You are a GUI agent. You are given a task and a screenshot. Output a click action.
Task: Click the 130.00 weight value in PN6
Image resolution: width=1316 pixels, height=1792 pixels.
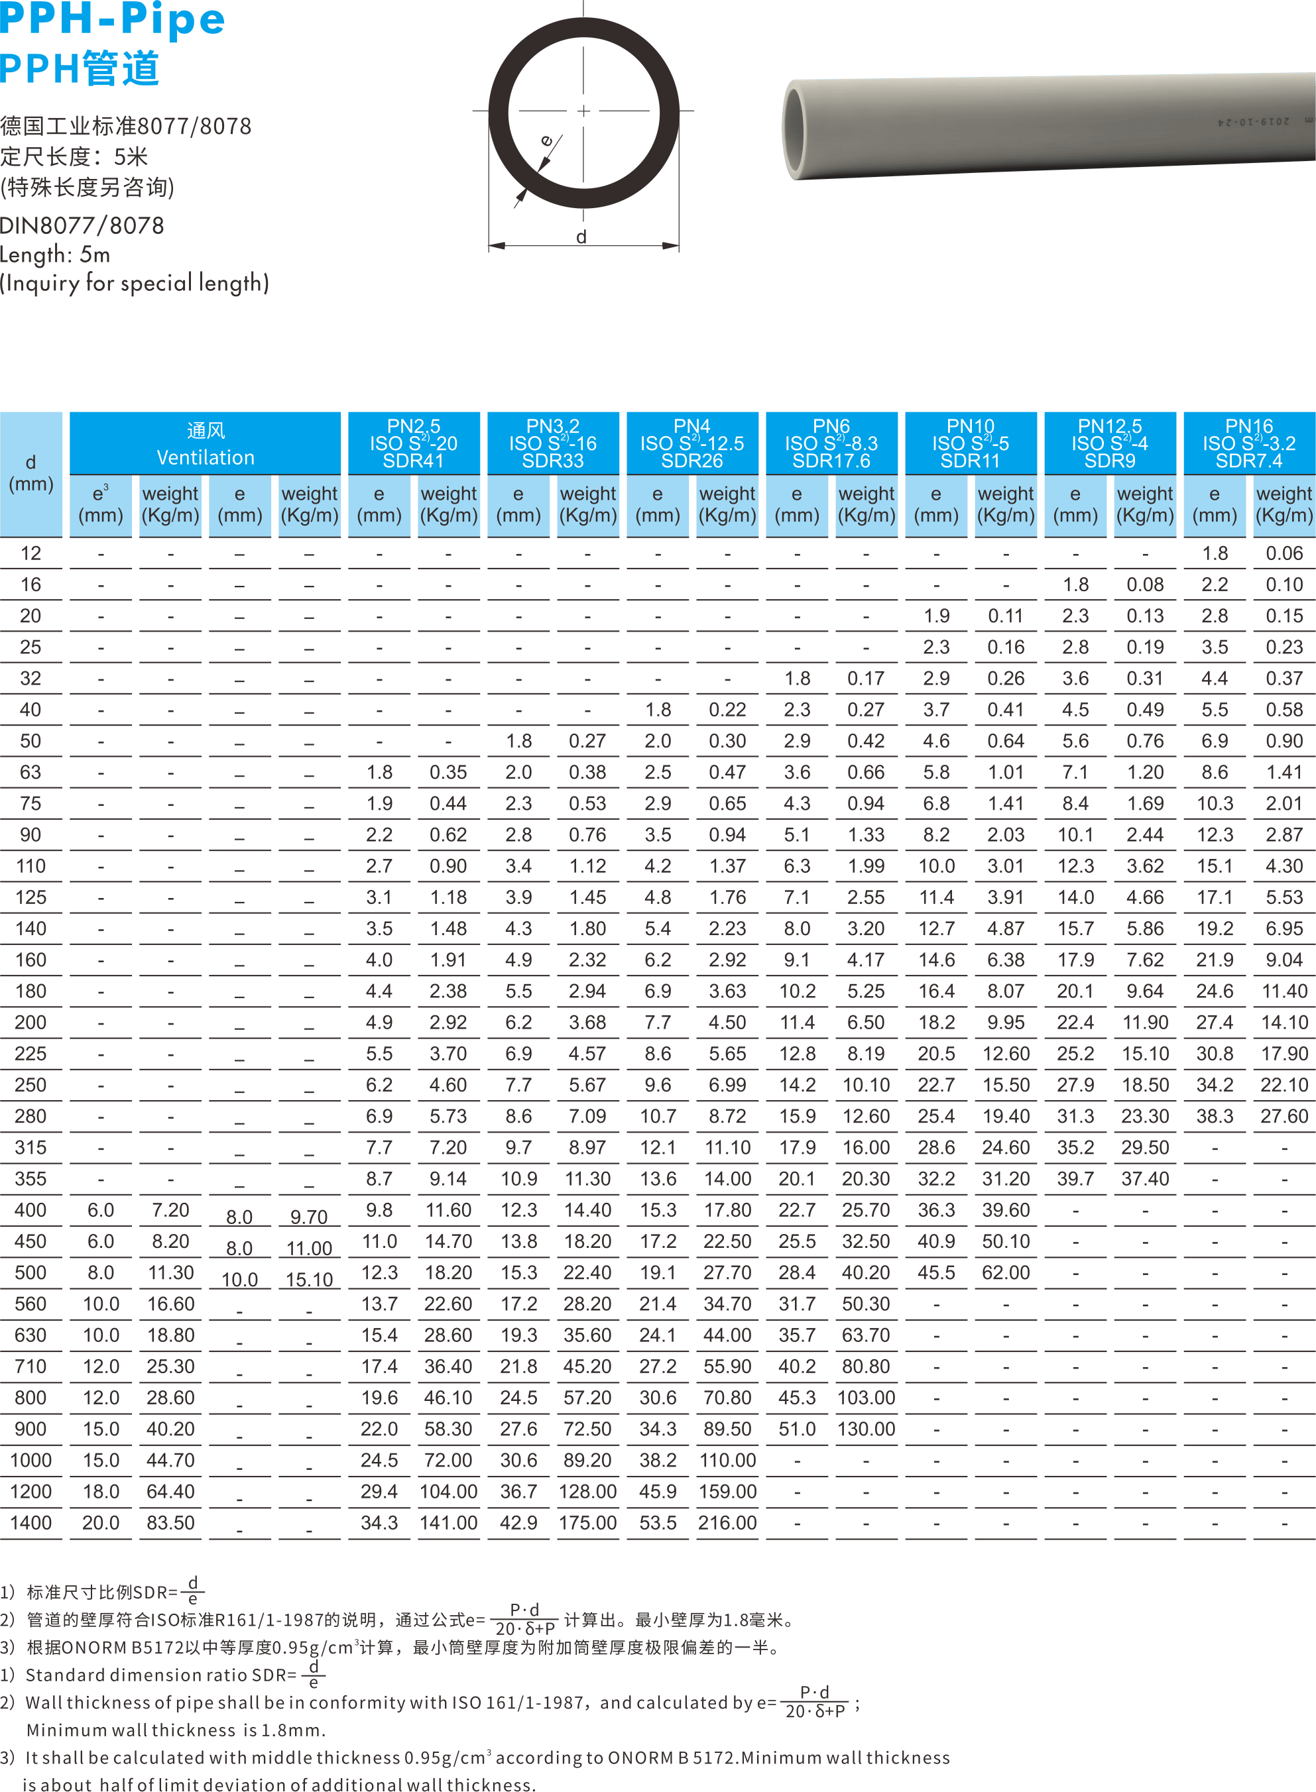pos(866,1428)
